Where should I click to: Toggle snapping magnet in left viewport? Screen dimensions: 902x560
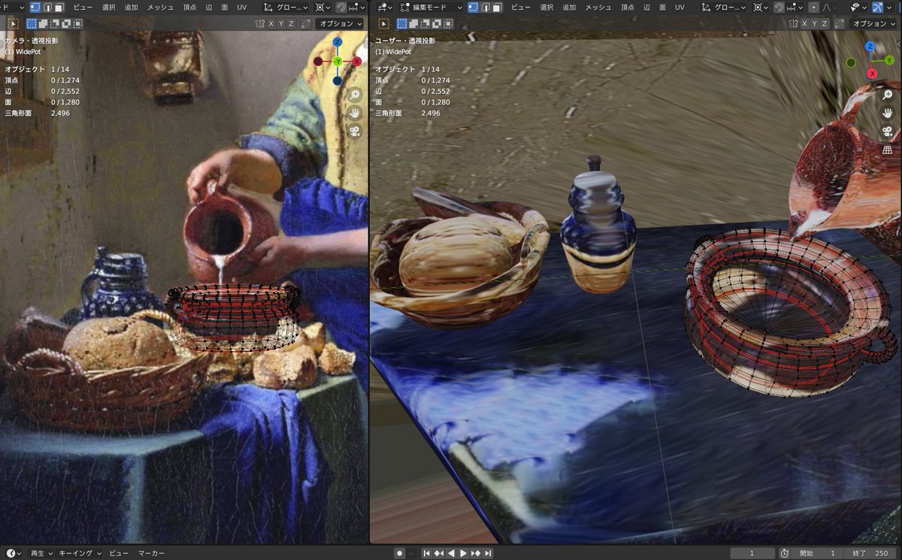click(341, 8)
